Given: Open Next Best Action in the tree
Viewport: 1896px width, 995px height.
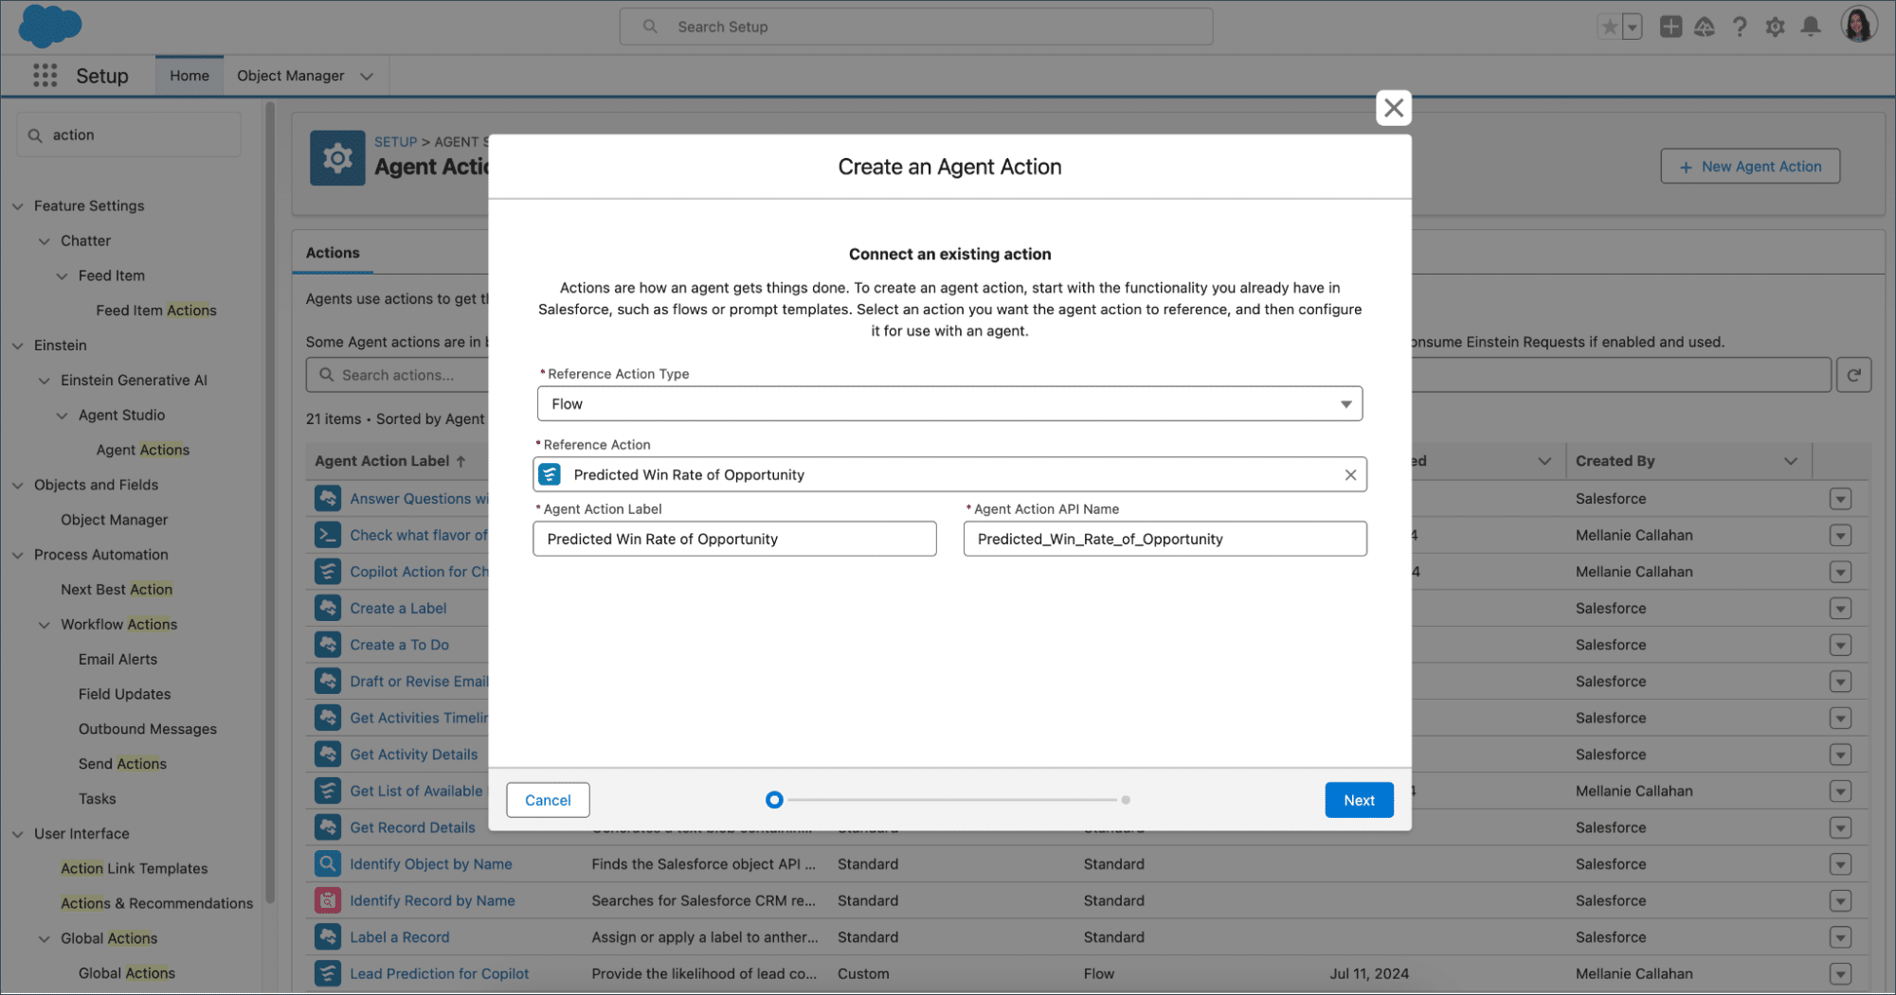Looking at the screenshot, I should [117, 590].
